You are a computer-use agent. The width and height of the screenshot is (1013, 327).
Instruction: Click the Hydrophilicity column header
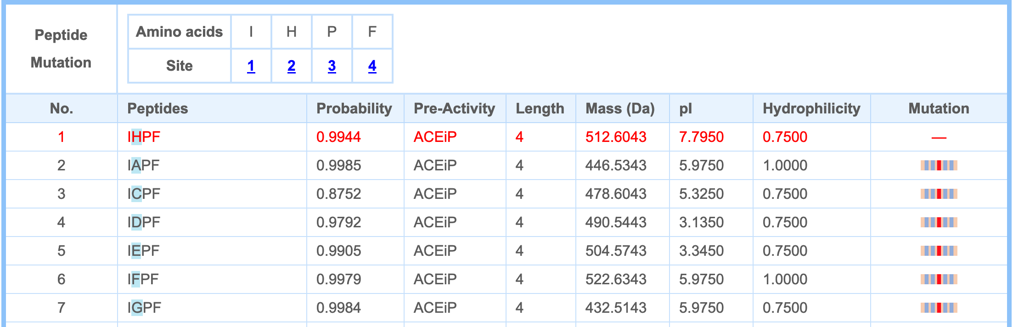pyautogui.click(x=811, y=108)
